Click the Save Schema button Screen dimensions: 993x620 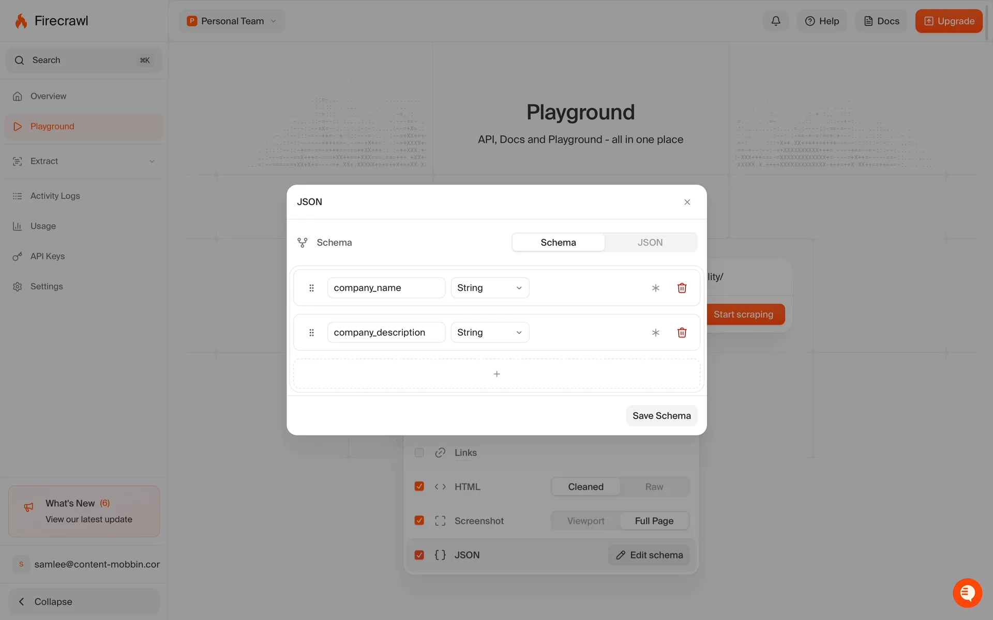661,416
